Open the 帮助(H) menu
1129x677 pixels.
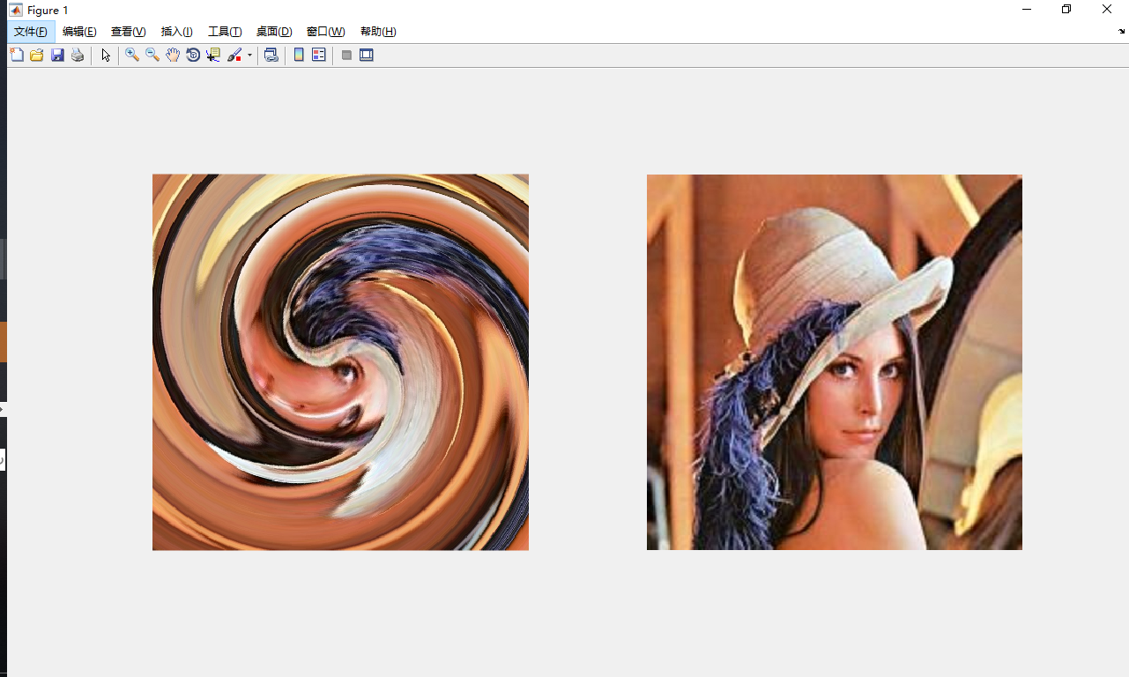pyautogui.click(x=378, y=32)
